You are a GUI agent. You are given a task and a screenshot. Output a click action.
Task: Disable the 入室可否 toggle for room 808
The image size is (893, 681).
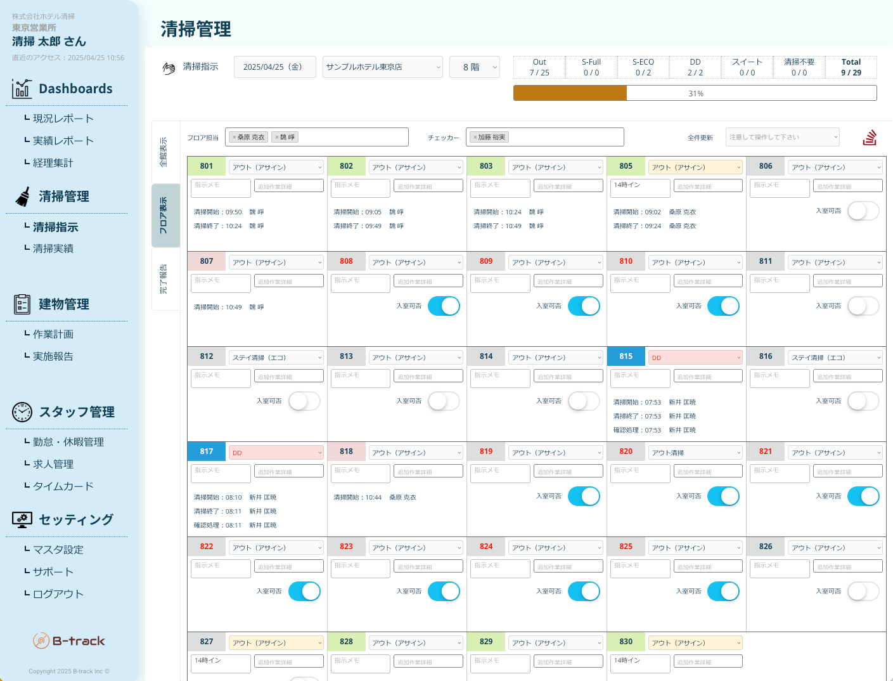click(444, 306)
